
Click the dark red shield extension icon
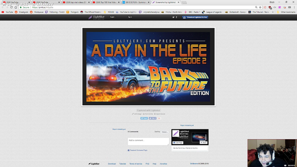[270, 7]
